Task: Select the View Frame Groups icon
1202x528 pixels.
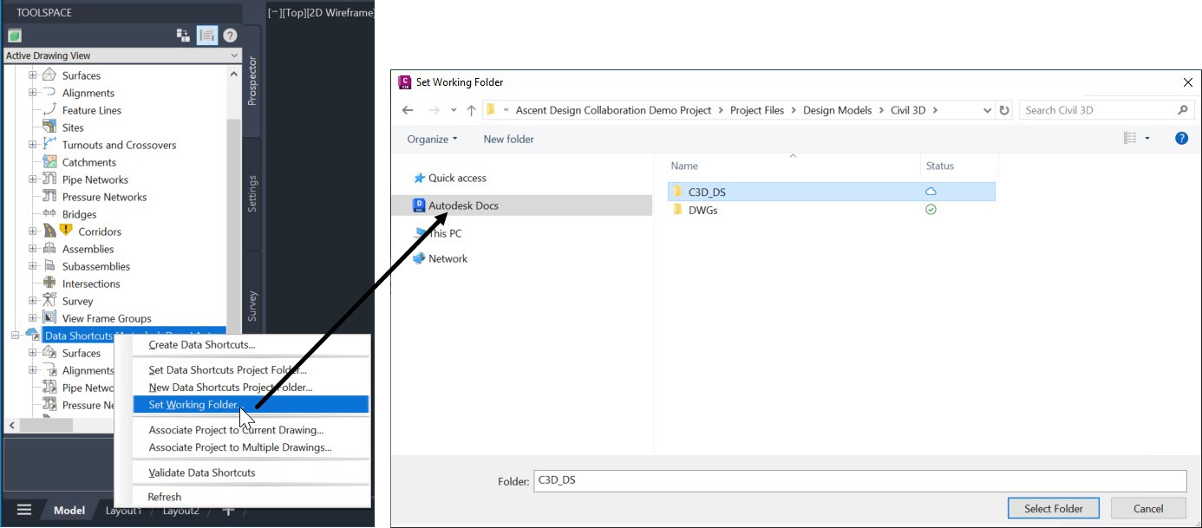Action: [x=49, y=318]
